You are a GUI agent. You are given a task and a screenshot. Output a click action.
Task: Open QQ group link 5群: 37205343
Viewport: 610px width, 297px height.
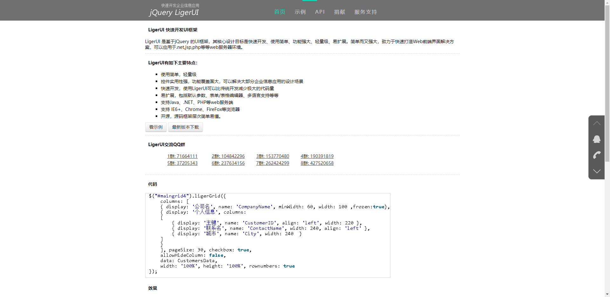182,163
